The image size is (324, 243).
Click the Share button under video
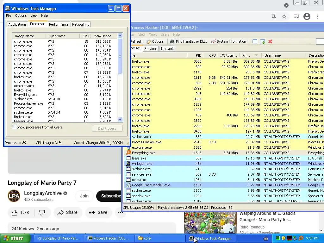[x=68, y=212]
